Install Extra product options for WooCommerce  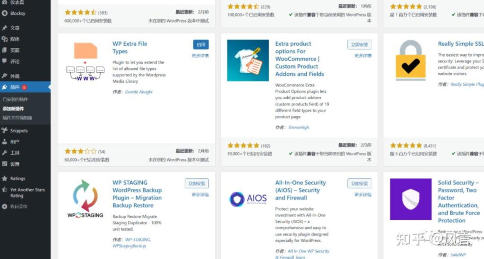click(360, 44)
